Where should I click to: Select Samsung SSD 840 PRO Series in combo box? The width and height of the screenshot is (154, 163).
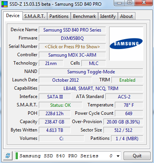click(x=68, y=156)
